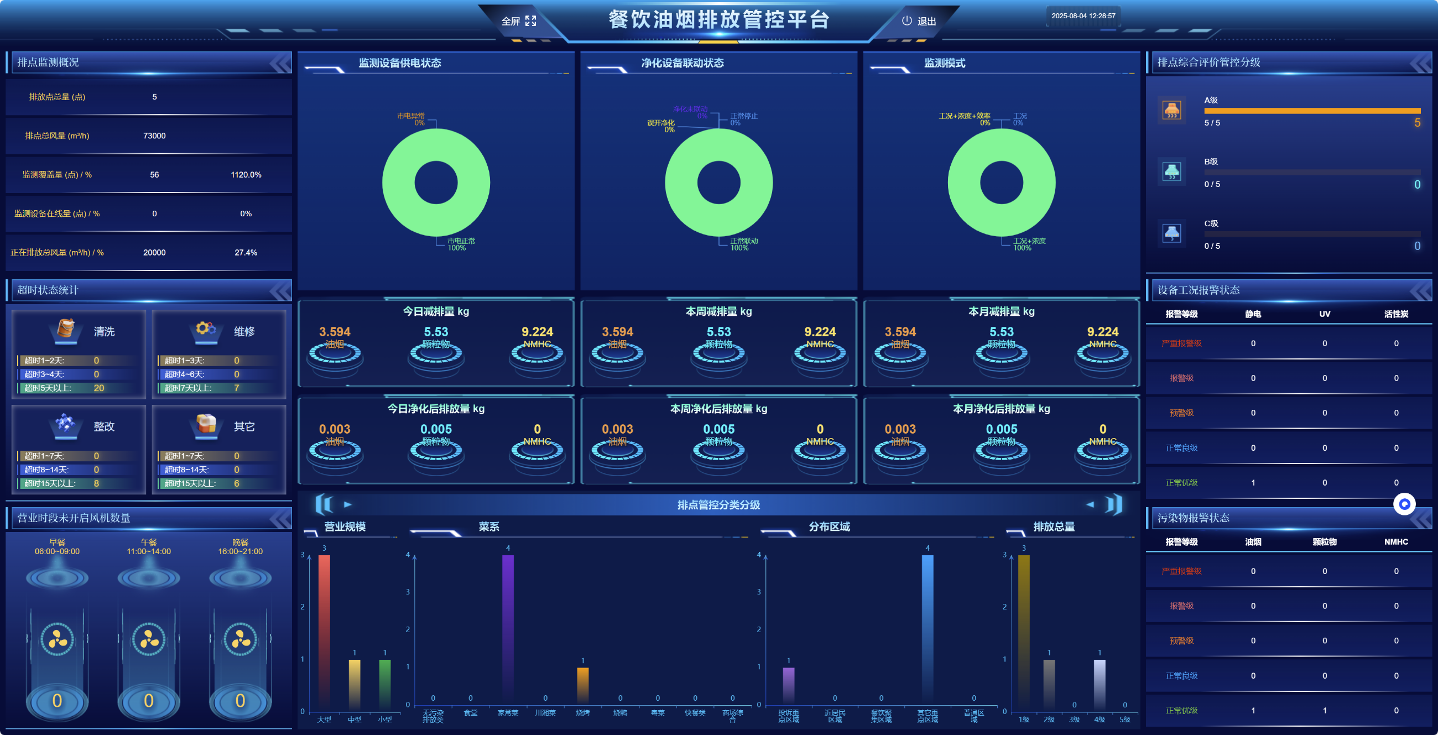Click the 整改 rectification icon
This screenshot has height=735, width=1438.
click(66, 424)
